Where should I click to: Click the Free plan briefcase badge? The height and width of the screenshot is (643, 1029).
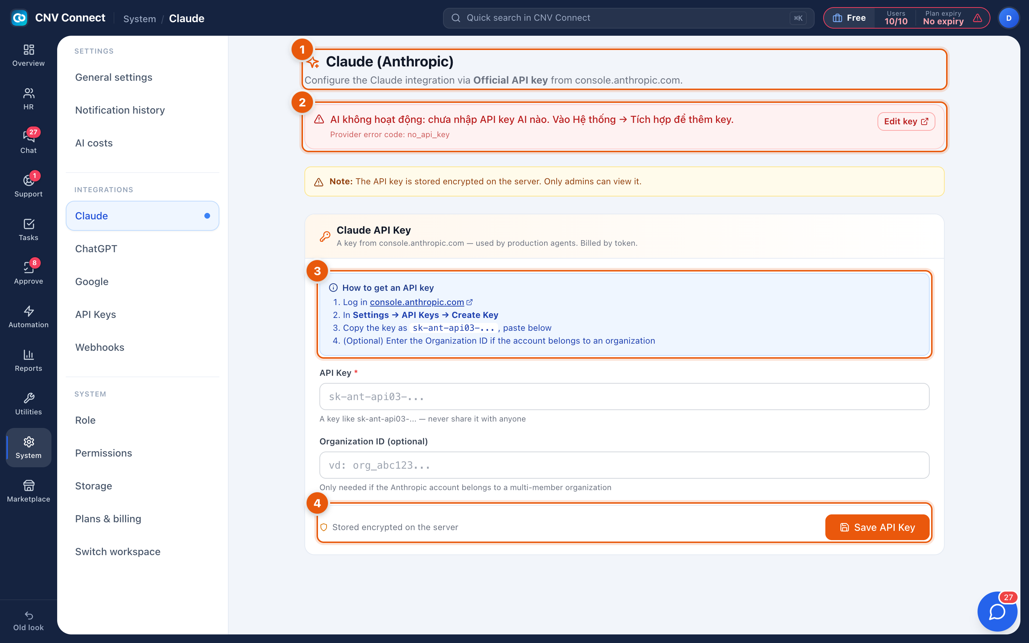tap(849, 18)
